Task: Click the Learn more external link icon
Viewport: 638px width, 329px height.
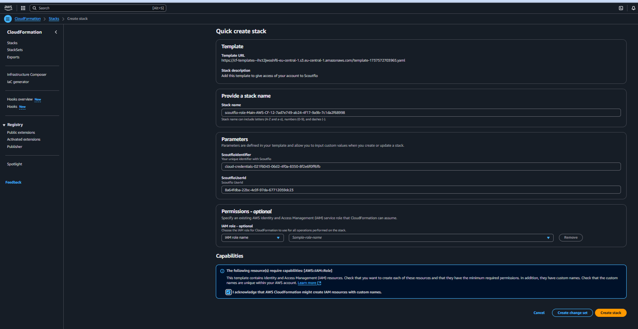Action: click(x=319, y=283)
